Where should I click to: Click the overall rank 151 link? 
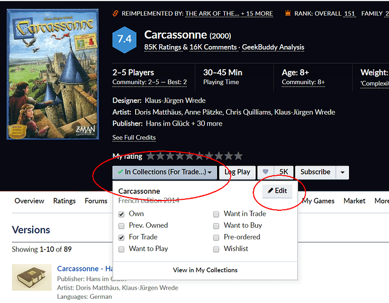[350, 14]
